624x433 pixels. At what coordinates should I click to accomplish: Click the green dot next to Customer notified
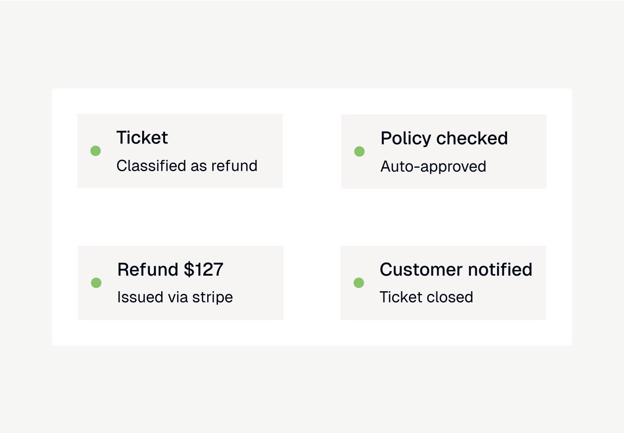tap(359, 283)
